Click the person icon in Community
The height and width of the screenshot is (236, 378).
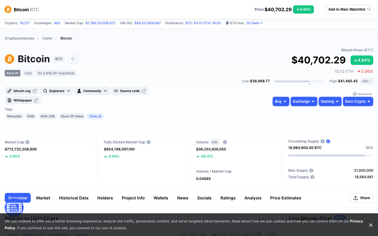tap(79, 91)
